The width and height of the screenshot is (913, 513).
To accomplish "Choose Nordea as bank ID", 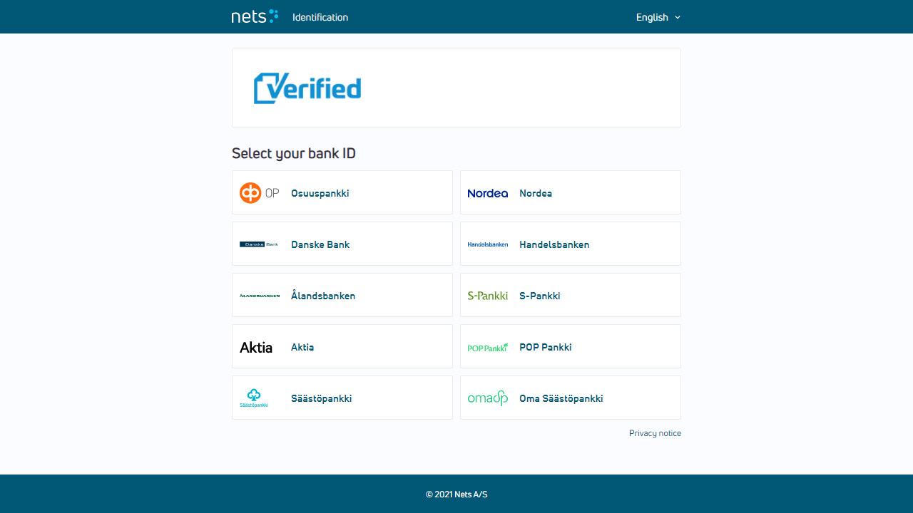I will pyautogui.click(x=536, y=193).
